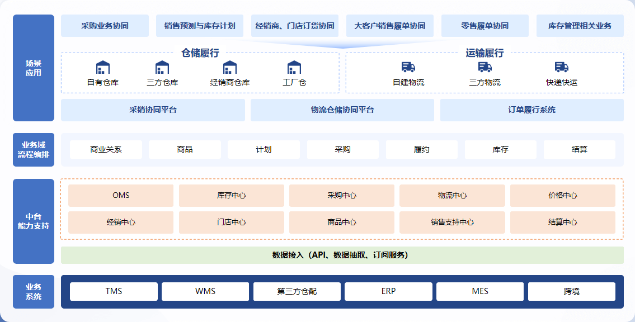Viewport: 635px width, 322px height.
Task: Click the 履约 process box
Action: 421,149
